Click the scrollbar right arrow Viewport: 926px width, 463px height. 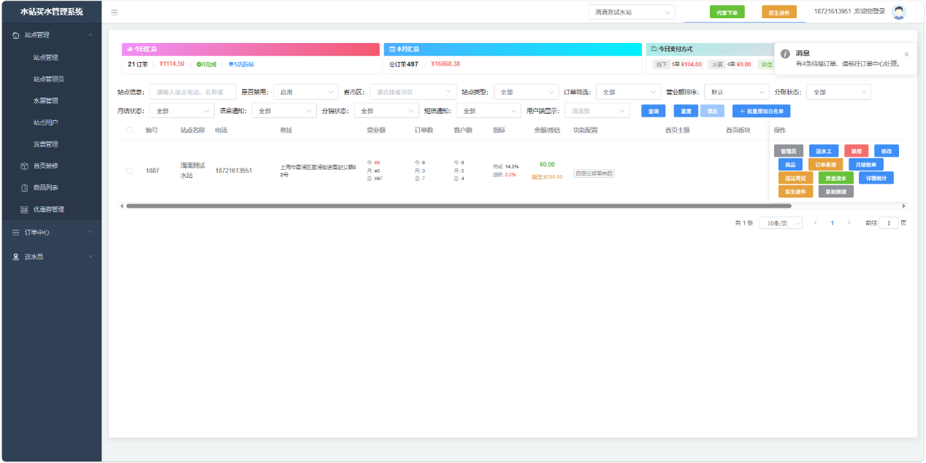point(904,206)
